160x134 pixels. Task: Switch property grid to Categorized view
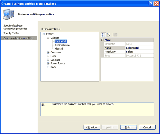104,35
